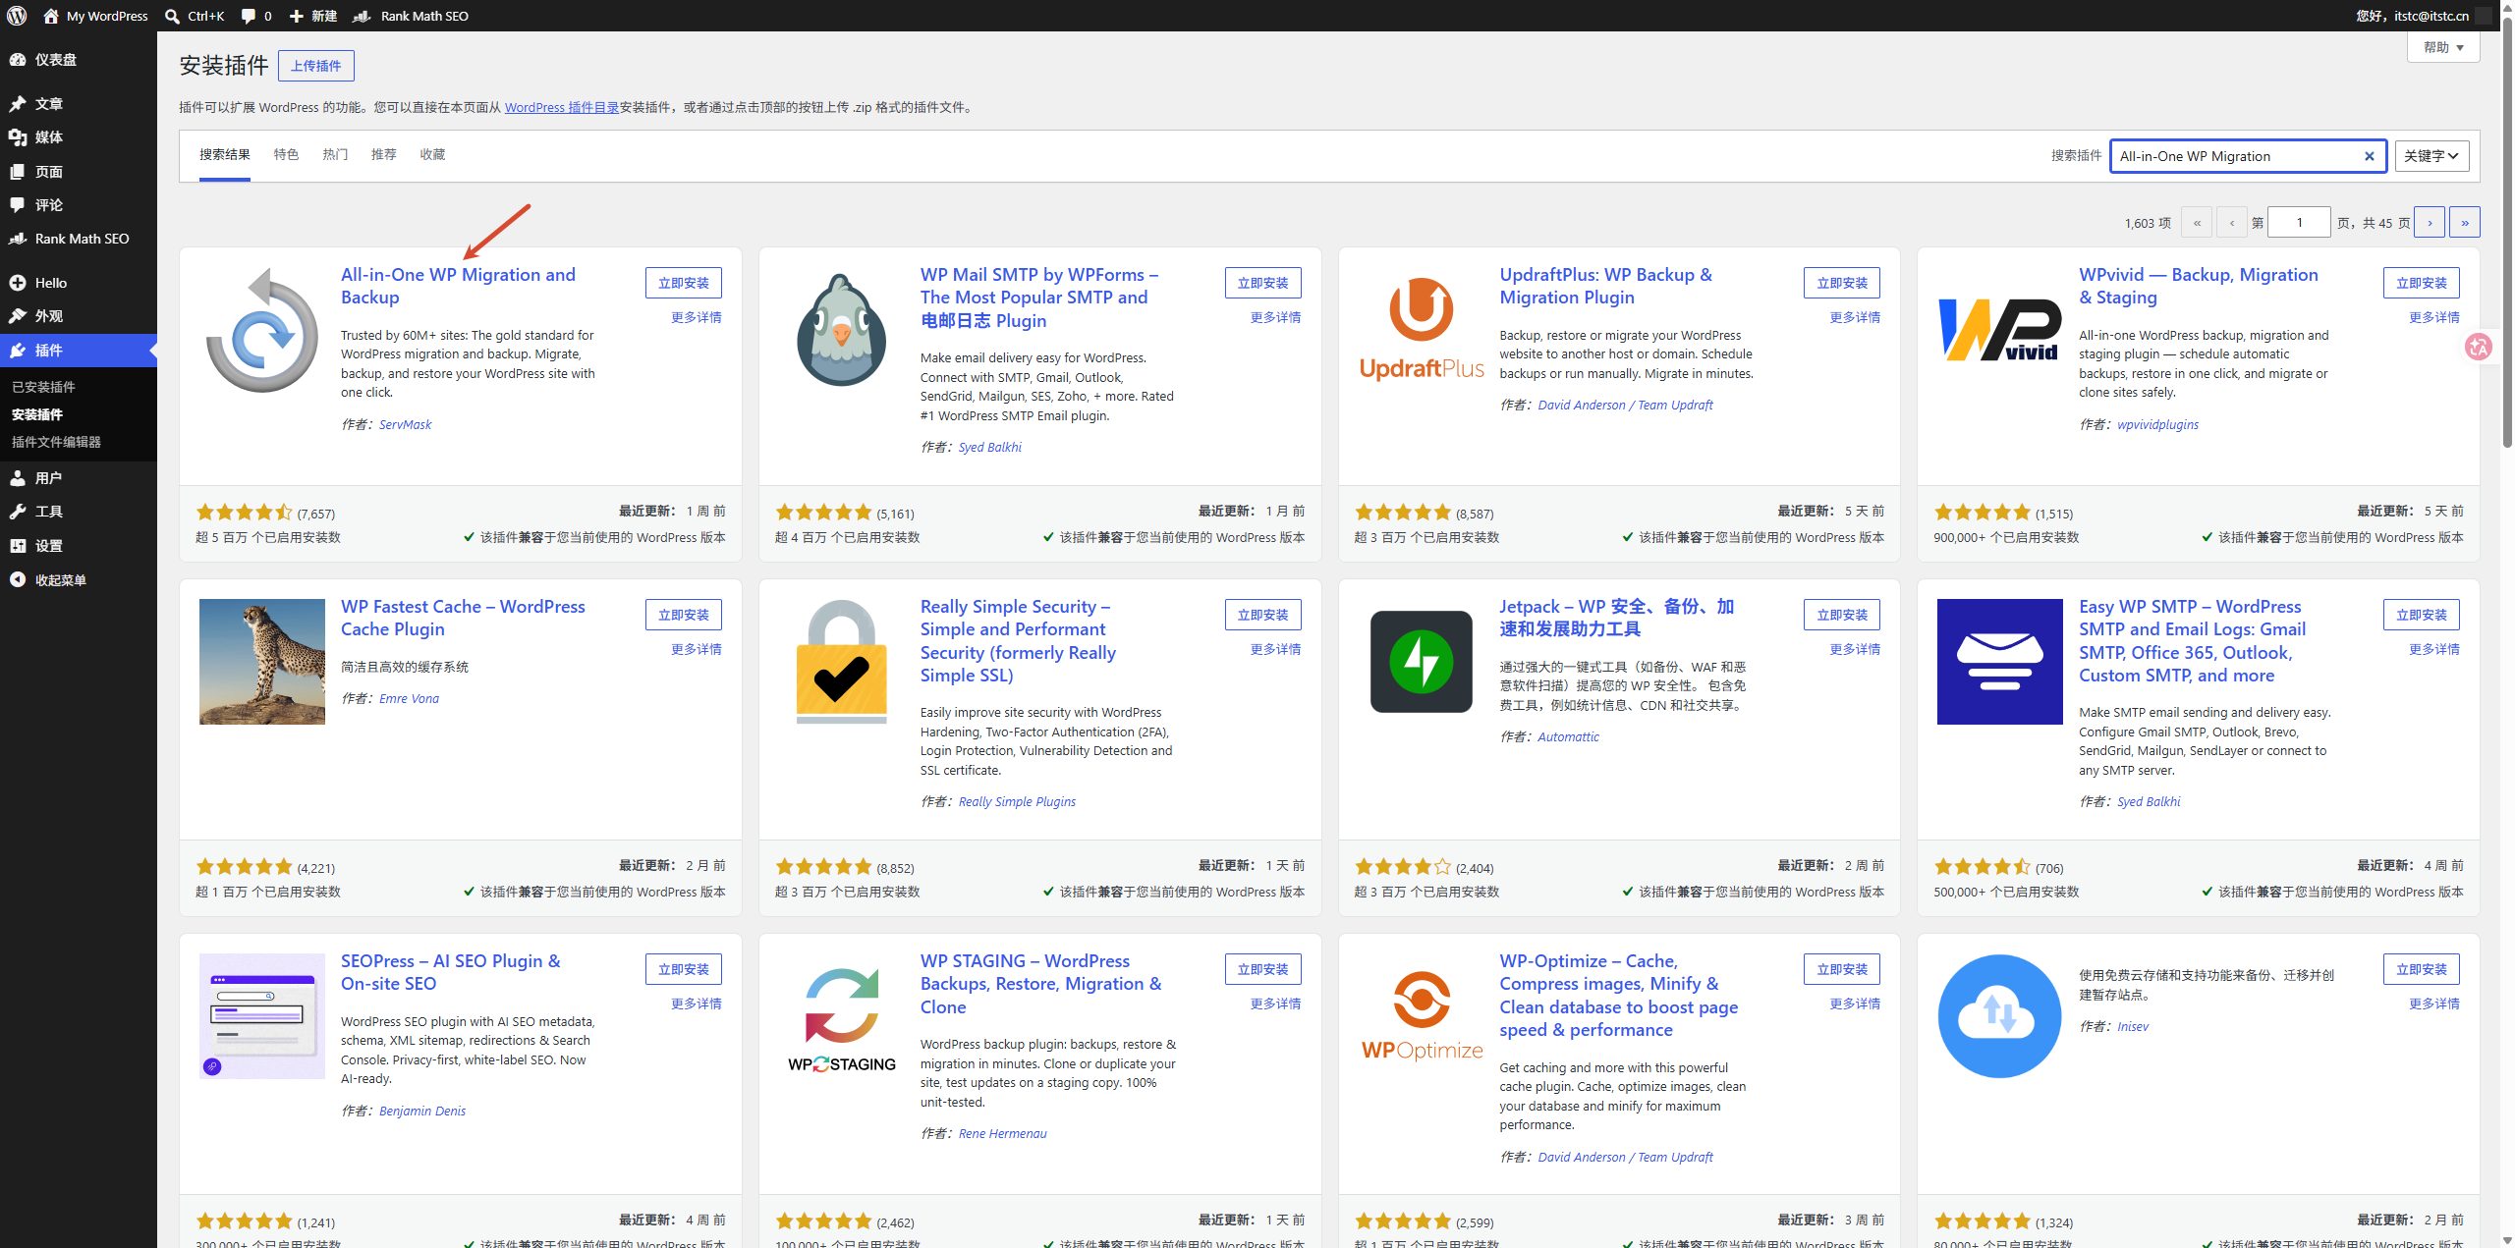Clear the plugin search field

[2369, 156]
